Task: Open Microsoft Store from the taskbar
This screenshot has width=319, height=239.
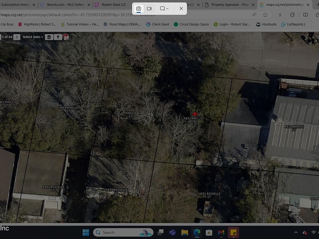Action: (x=209, y=232)
